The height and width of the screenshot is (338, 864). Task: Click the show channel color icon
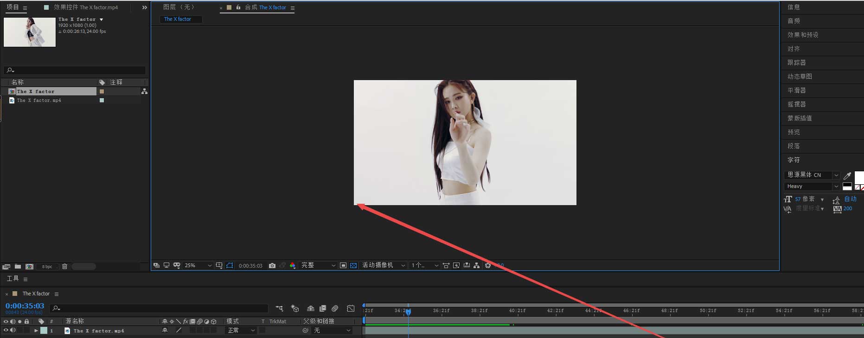pos(293,265)
